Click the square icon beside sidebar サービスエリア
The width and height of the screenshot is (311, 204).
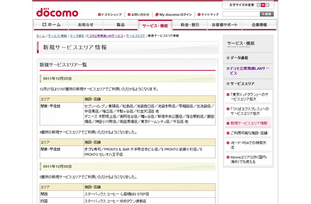[228, 84]
